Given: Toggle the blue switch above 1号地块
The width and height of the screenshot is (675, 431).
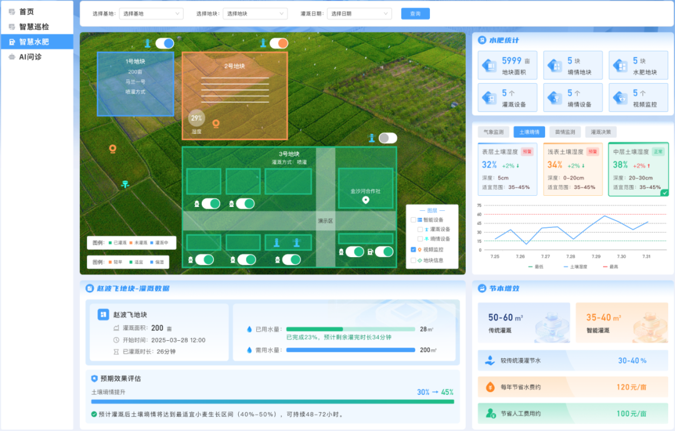Looking at the screenshot, I should [x=164, y=43].
